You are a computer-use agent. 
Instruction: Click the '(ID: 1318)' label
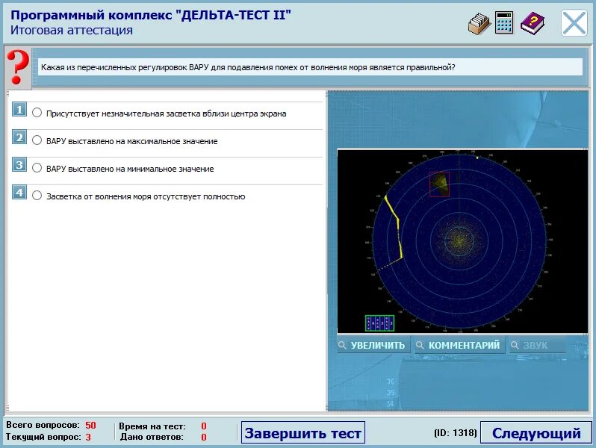(456, 432)
